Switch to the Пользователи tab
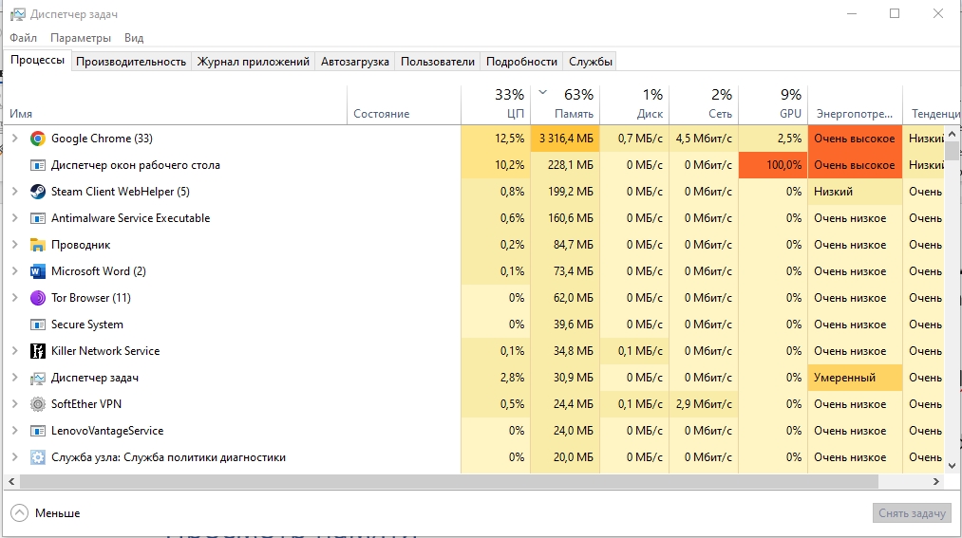The image size is (962, 538). (x=438, y=62)
